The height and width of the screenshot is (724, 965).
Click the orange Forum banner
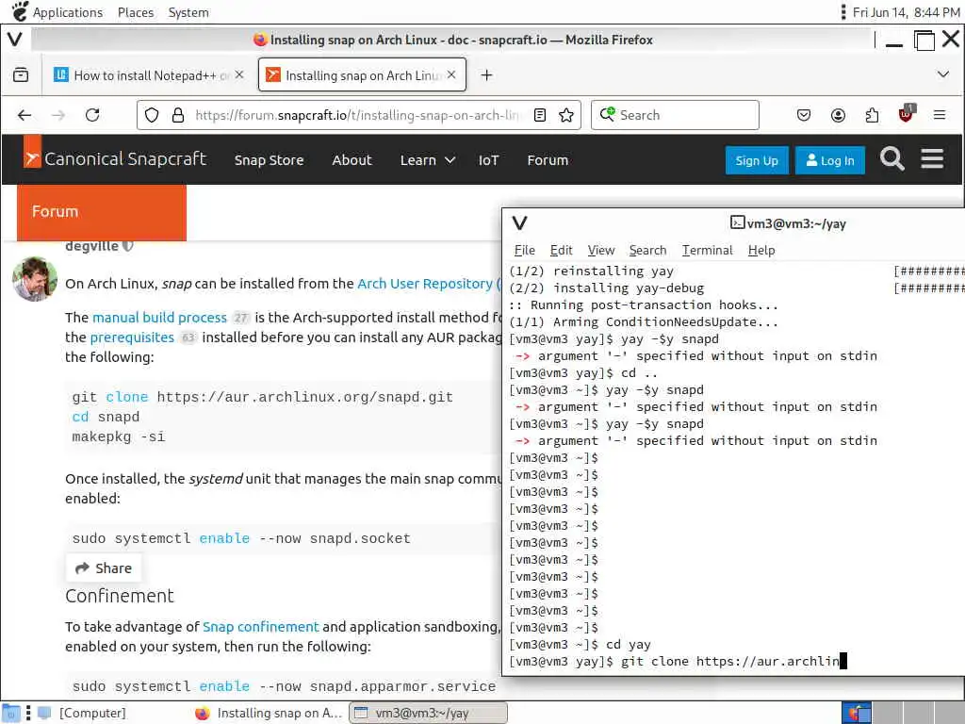[102, 212]
